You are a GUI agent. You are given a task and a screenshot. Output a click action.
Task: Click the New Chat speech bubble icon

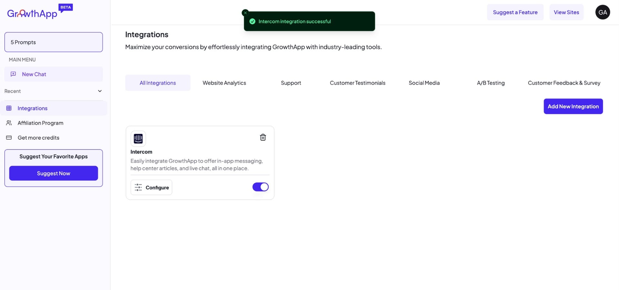coord(13,74)
